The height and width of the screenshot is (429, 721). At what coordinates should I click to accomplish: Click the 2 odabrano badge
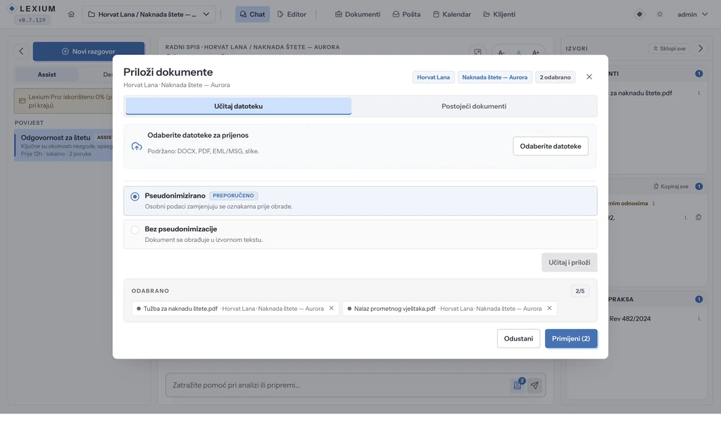[x=555, y=77]
